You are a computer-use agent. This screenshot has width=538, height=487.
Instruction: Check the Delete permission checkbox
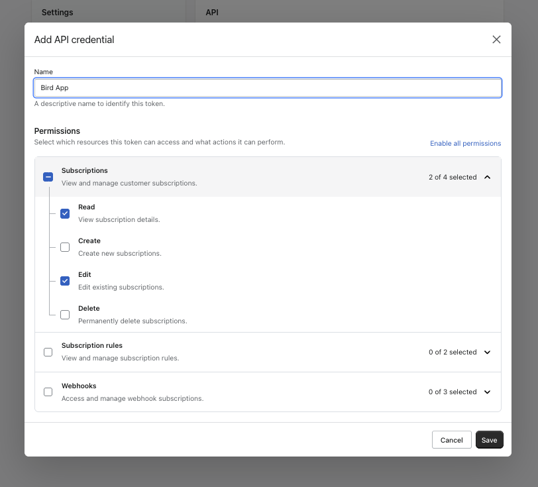pyautogui.click(x=65, y=315)
